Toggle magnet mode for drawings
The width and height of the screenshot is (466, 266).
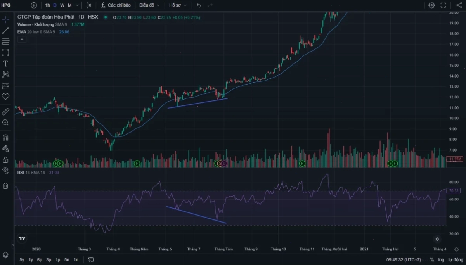5,138
